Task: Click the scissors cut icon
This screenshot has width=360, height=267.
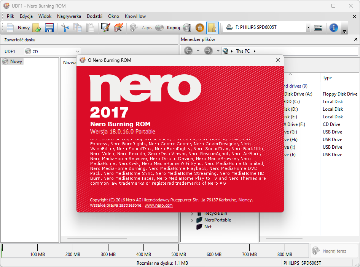Action: 65,28
